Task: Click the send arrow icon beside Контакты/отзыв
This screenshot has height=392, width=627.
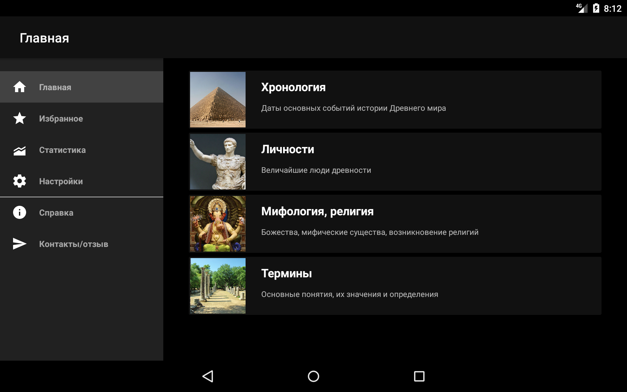Action: click(20, 244)
